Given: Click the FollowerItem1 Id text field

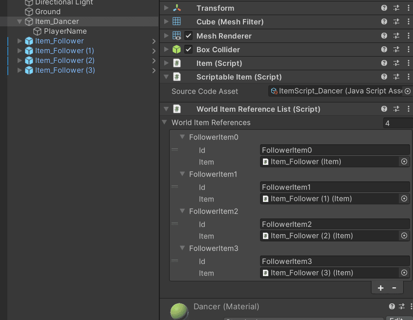Looking at the screenshot, I should [x=335, y=187].
